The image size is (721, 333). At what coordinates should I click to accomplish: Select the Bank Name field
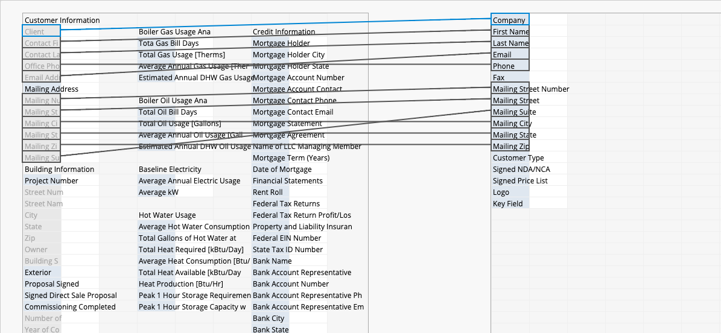272,261
